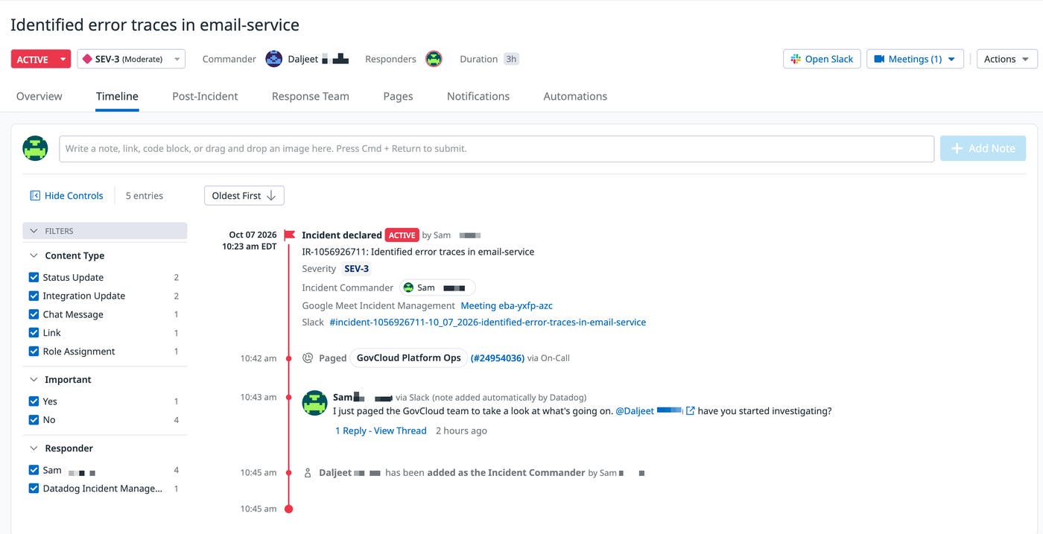Click the IR-1056926711 incident title line
This screenshot has height=534, width=1043.
tap(418, 252)
